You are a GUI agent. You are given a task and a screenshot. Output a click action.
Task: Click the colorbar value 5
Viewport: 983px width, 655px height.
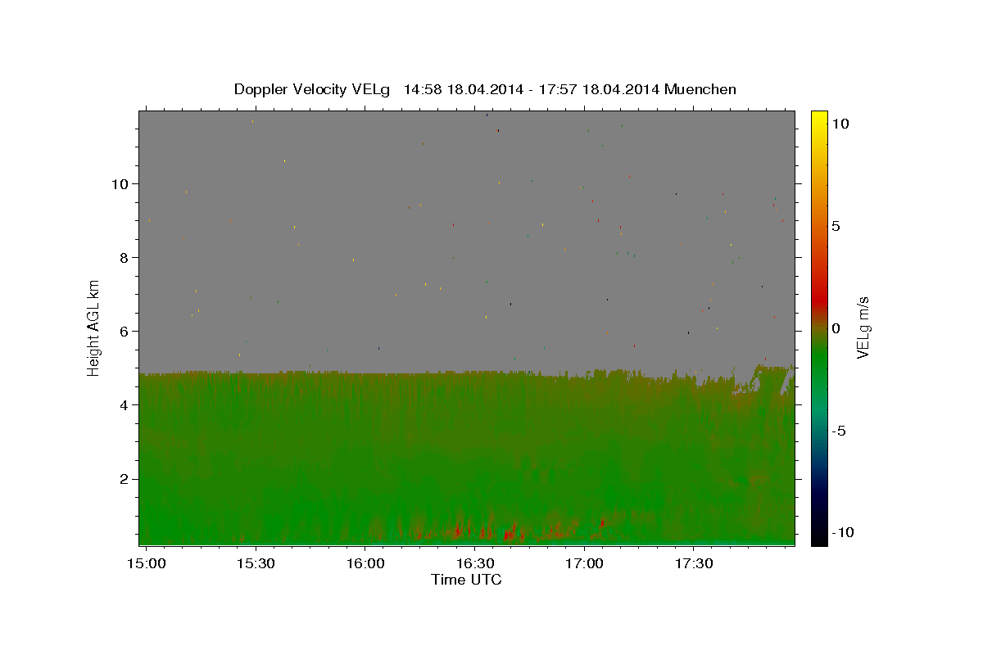tap(836, 226)
